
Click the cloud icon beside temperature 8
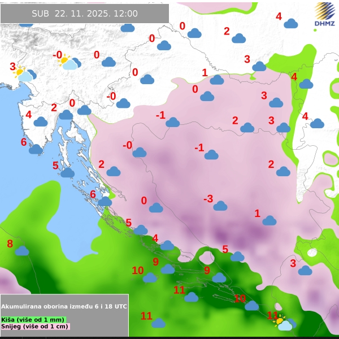[x=22, y=250]
